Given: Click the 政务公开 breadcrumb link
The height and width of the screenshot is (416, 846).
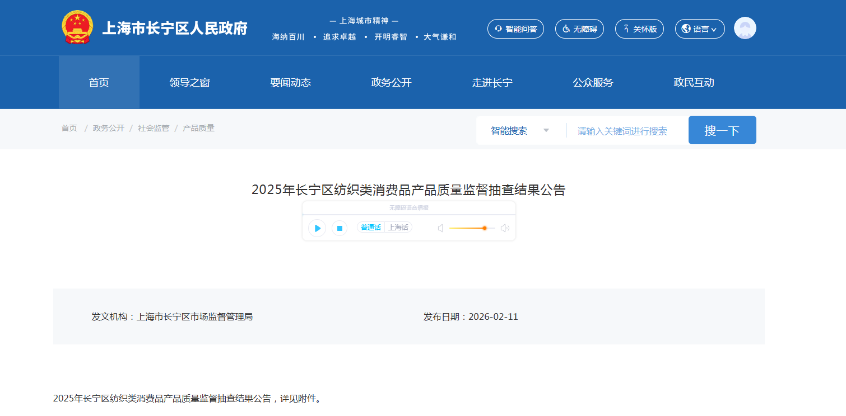Looking at the screenshot, I should tap(109, 128).
